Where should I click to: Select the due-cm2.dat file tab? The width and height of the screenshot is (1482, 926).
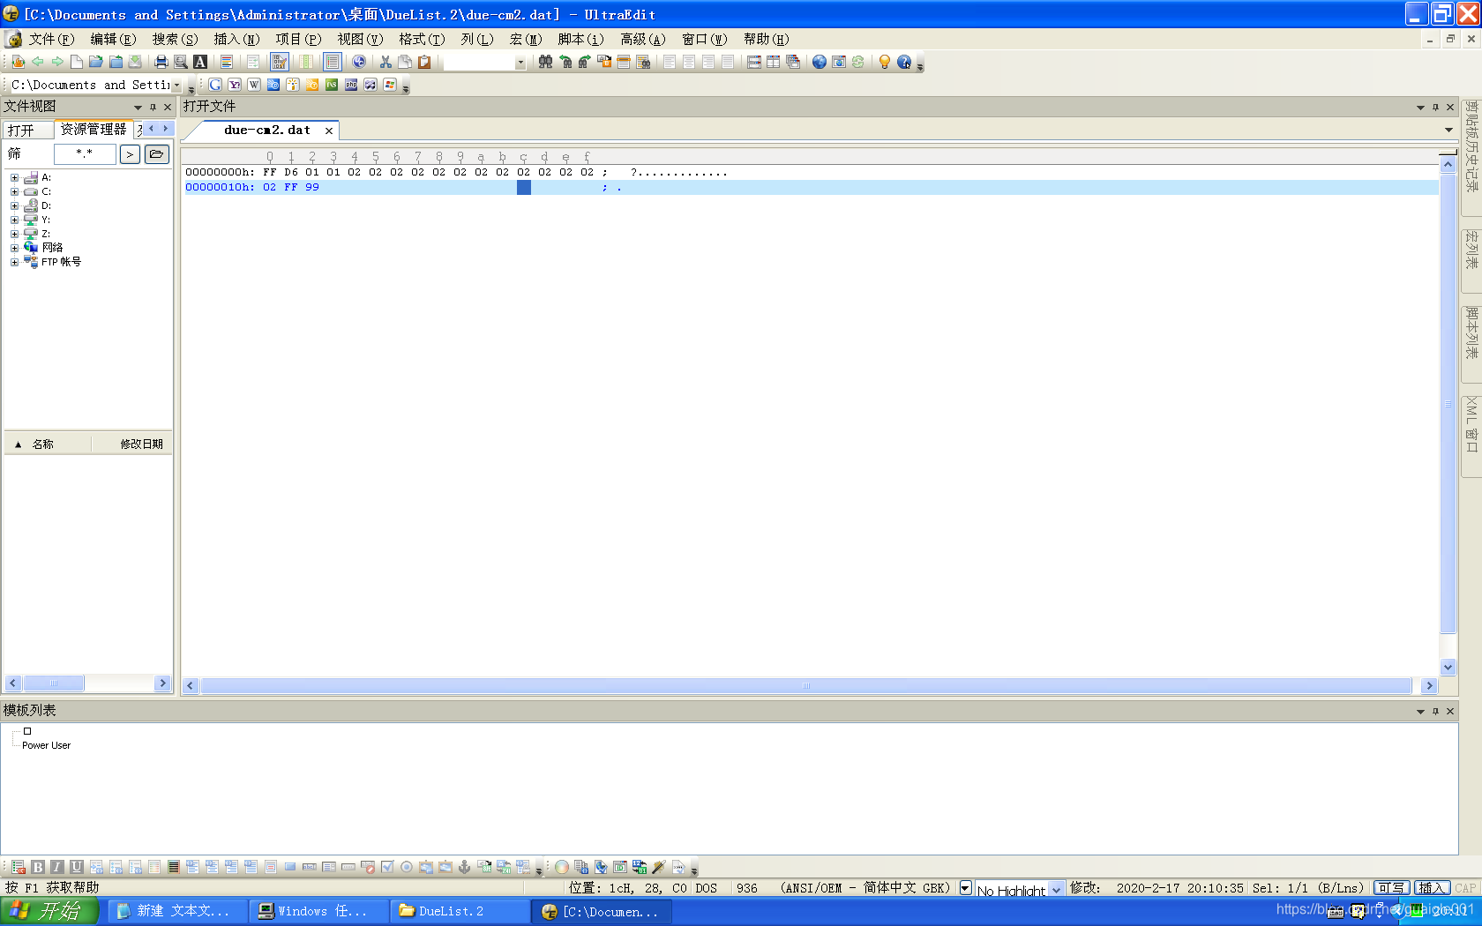tap(266, 130)
